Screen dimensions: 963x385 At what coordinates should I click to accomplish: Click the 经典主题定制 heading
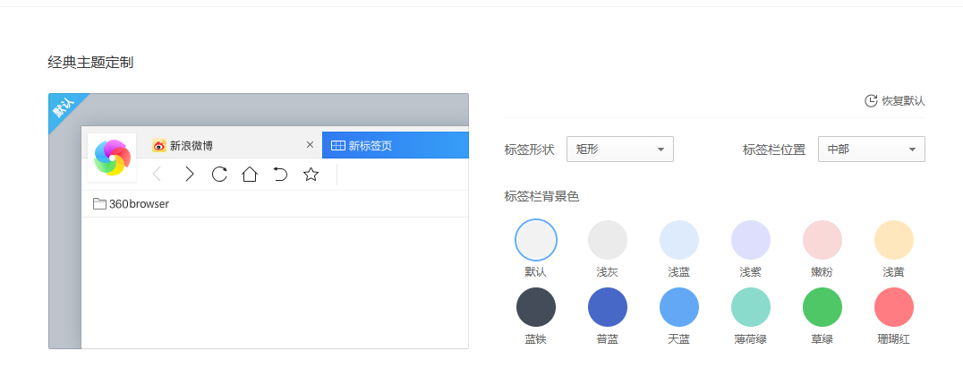coord(91,63)
